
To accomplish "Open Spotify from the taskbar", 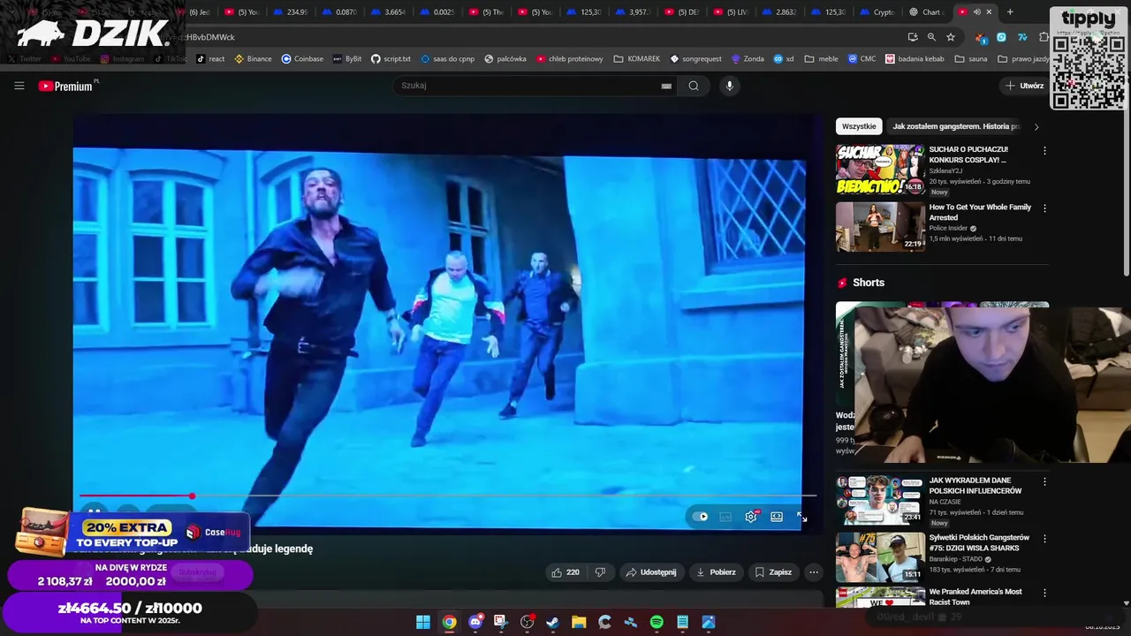I will (x=657, y=622).
